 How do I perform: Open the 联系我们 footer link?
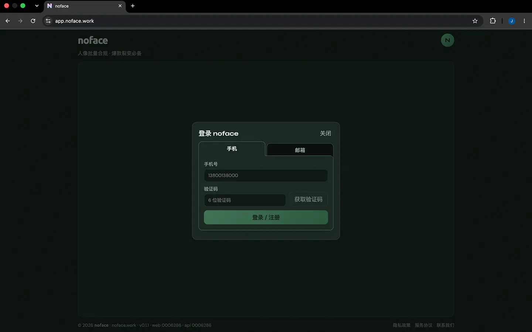445,325
